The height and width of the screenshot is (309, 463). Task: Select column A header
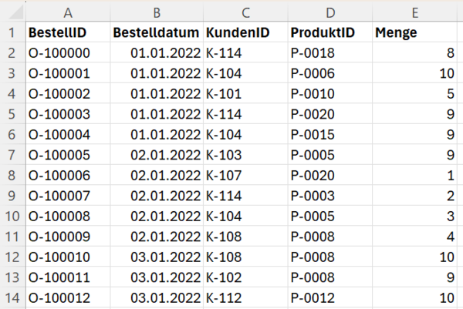pos(68,12)
